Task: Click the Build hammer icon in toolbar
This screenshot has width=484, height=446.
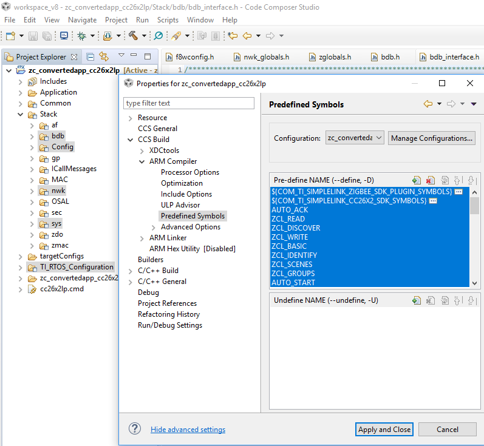Action: (133, 36)
